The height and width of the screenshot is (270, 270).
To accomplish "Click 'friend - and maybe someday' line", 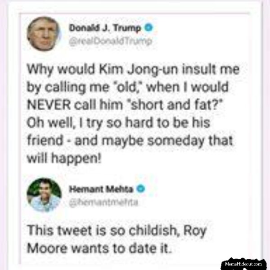I will [130, 141].
